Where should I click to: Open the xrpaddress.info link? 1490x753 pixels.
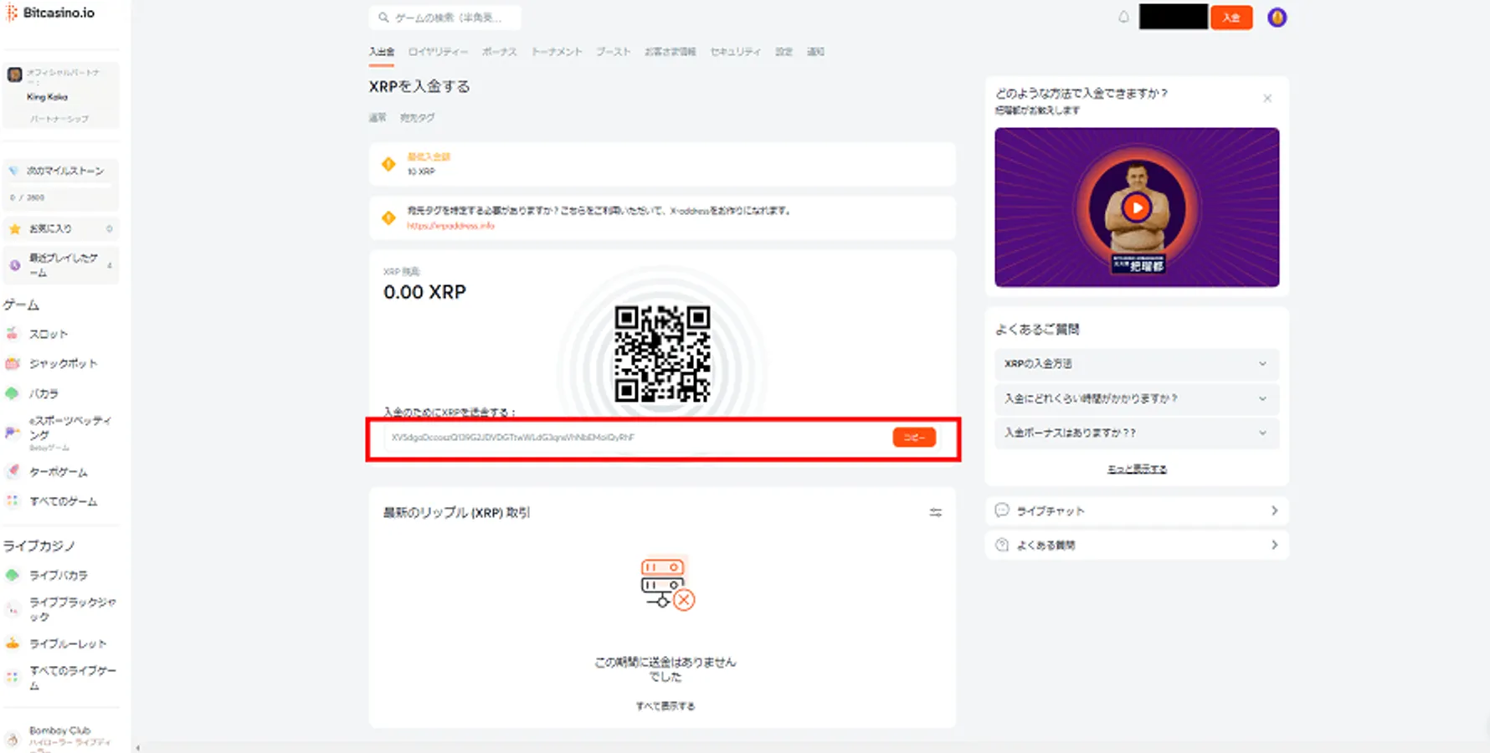click(x=450, y=226)
